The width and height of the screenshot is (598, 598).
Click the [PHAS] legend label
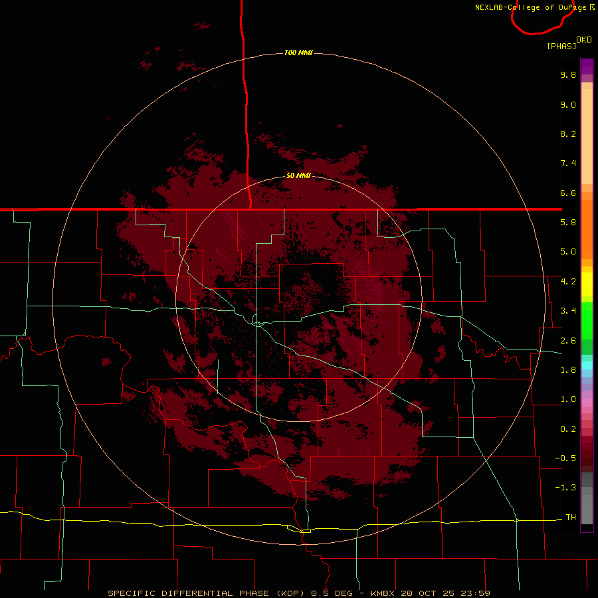point(561,46)
